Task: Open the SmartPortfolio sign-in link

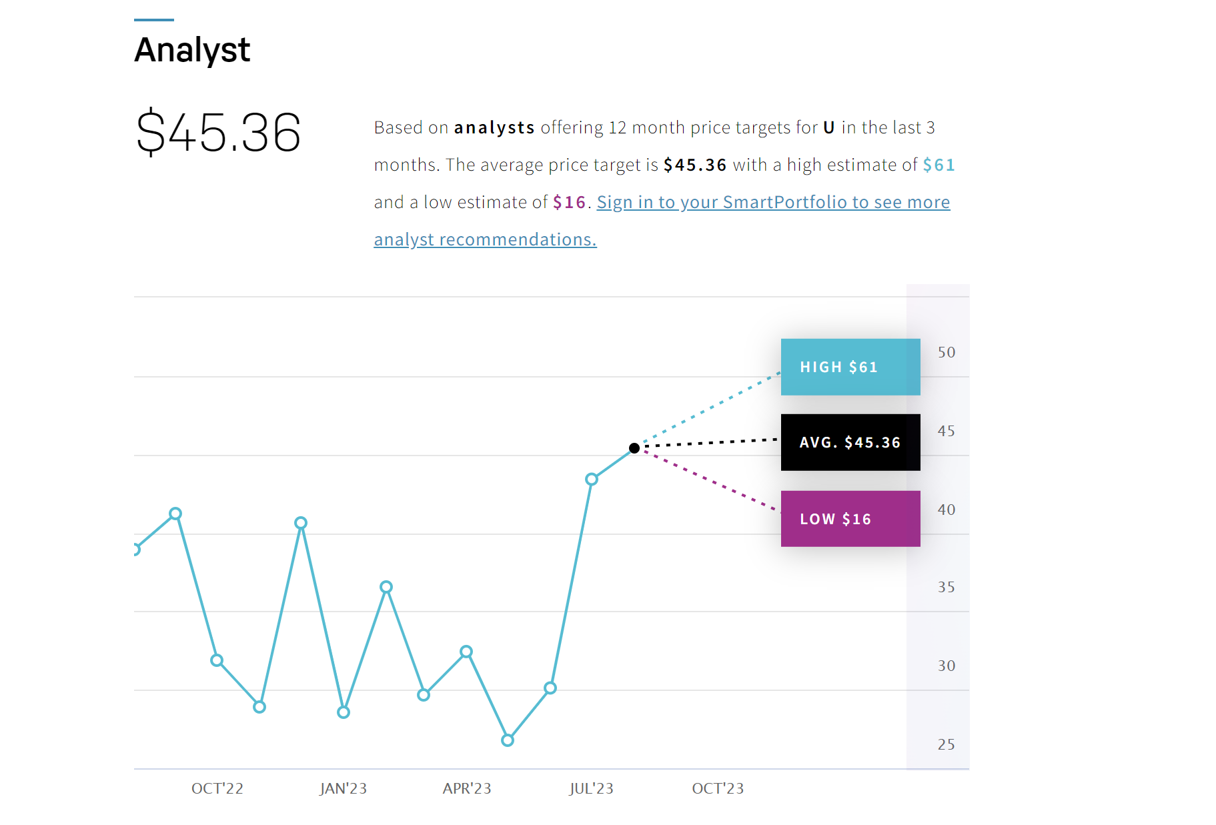Action: tap(773, 202)
